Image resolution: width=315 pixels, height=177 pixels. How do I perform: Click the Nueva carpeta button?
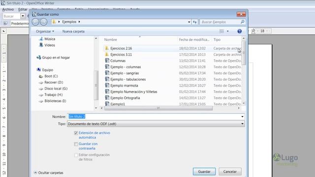(x=73, y=31)
